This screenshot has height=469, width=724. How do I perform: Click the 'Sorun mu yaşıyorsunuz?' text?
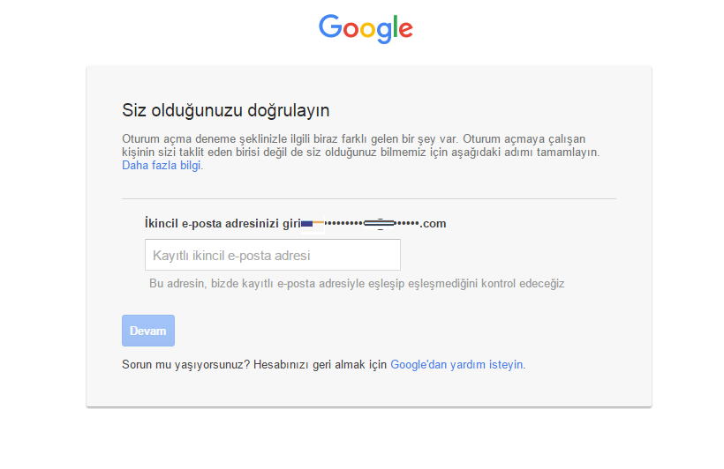tap(185, 364)
